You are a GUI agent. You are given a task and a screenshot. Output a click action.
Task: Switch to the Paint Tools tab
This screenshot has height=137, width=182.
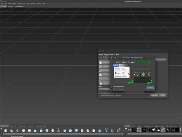point(13,126)
